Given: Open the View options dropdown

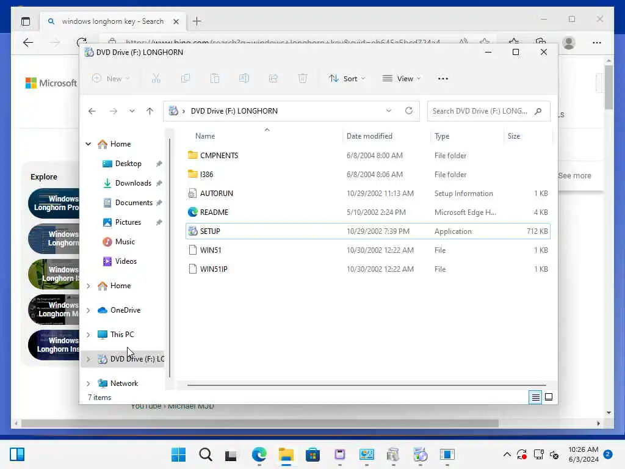Looking at the screenshot, I should coord(402,79).
